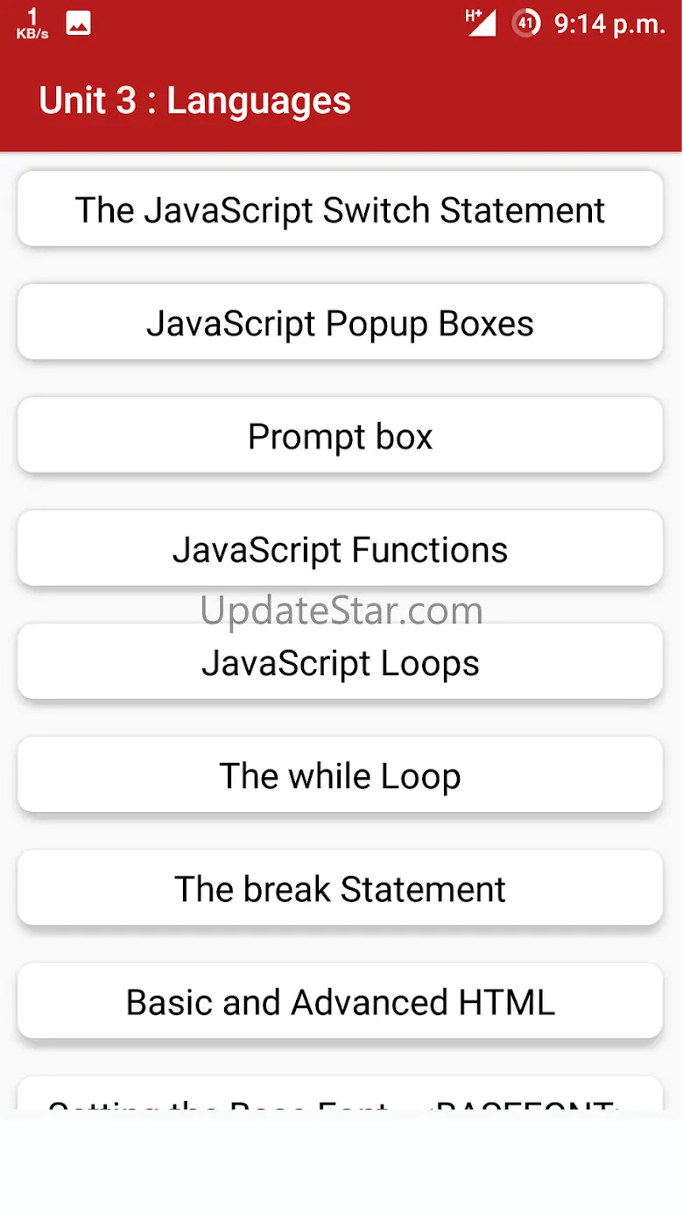The height and width of the screenshot is (1214, 683).
Task: Open The JavaScript Switch Statement topic
Action: click(340, 209)
